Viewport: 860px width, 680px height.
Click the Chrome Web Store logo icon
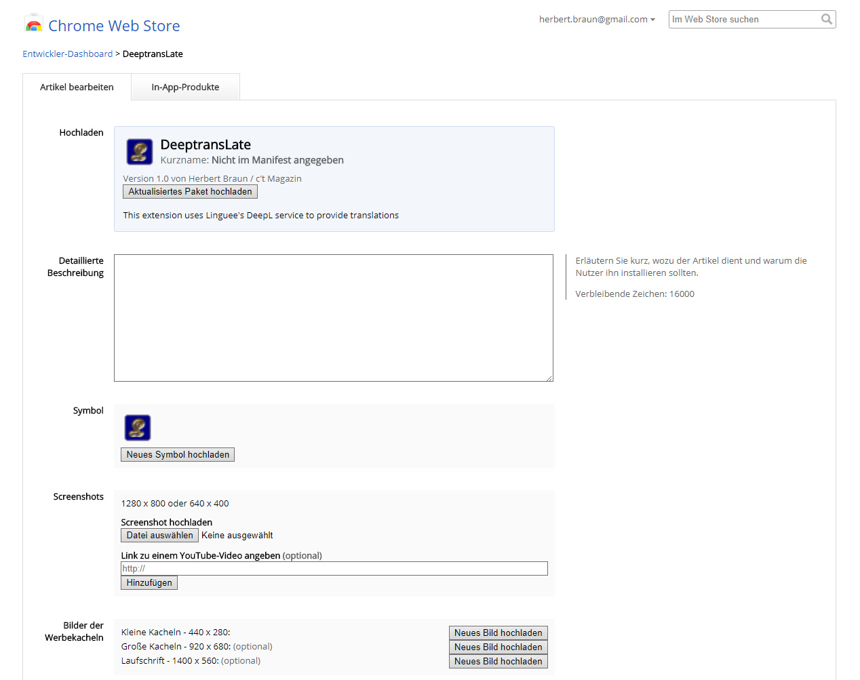click(33, 24)
